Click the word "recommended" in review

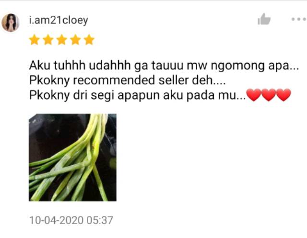tap(114, 80)
